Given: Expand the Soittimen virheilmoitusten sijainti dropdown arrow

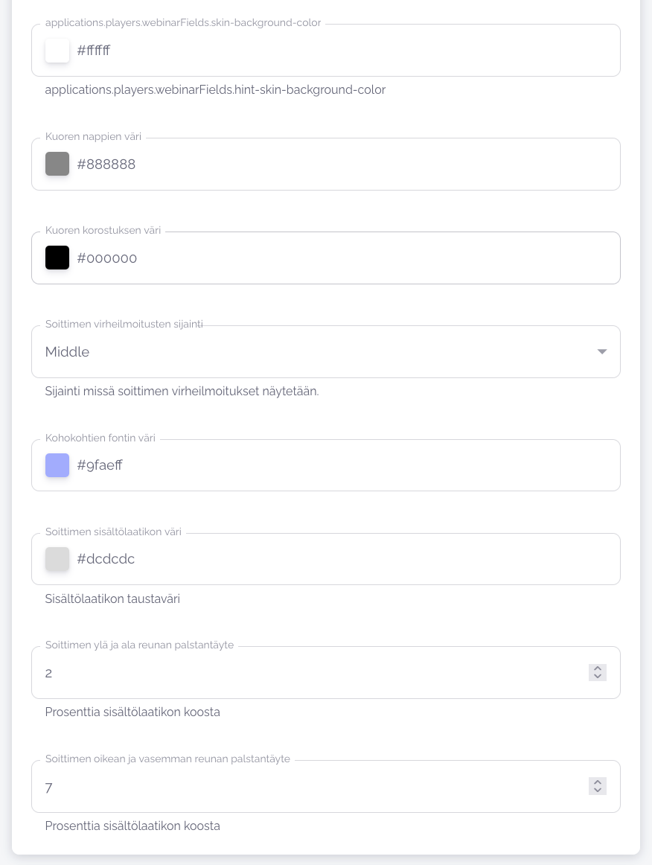Looking at the screenshot, I should point(602,352).
